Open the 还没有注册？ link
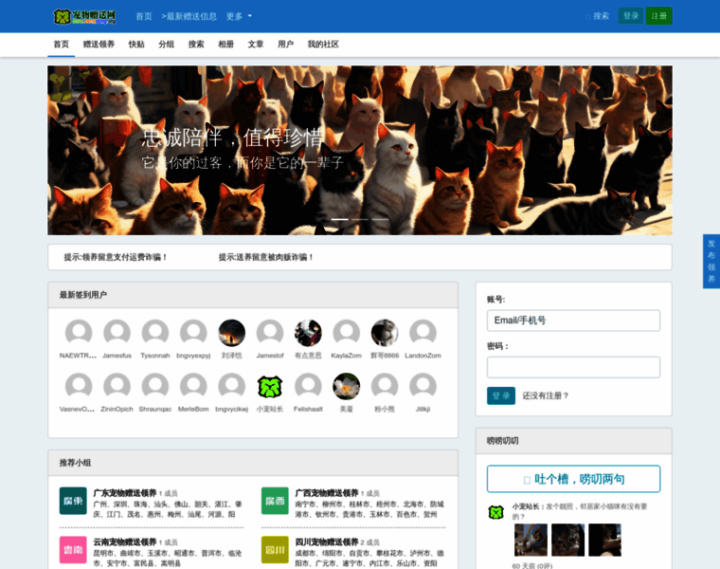 coord(545,395)
